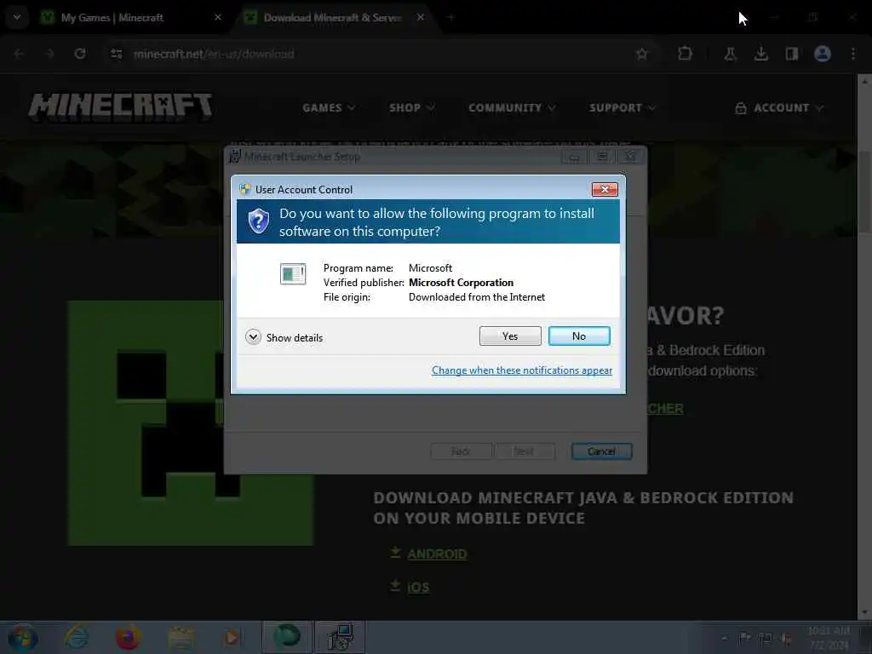The height and width of the screenshot is (654, 872).
Task: Open the browser extensions puzzle icon
Action: click(686, 54)
